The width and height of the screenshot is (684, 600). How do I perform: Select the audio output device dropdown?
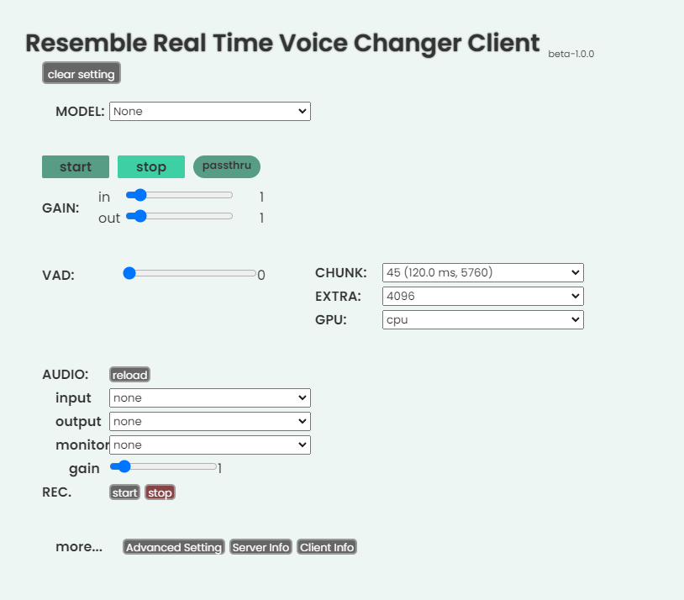click(209, 421)
